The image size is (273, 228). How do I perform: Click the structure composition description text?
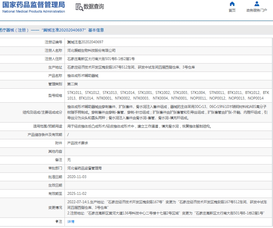168,112
